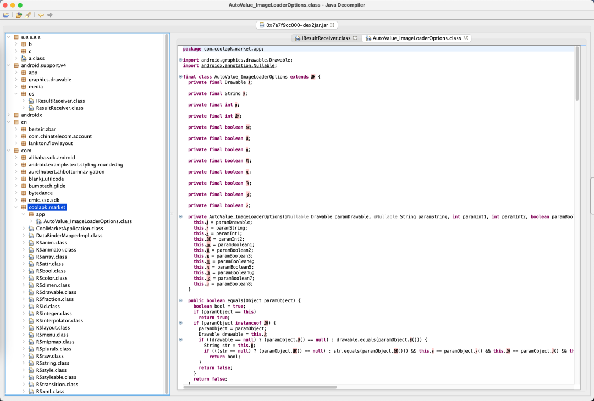Fold the constructor block in the code
Screen dimensions: 594x401
pyautogui.click(x=180, y=217)
